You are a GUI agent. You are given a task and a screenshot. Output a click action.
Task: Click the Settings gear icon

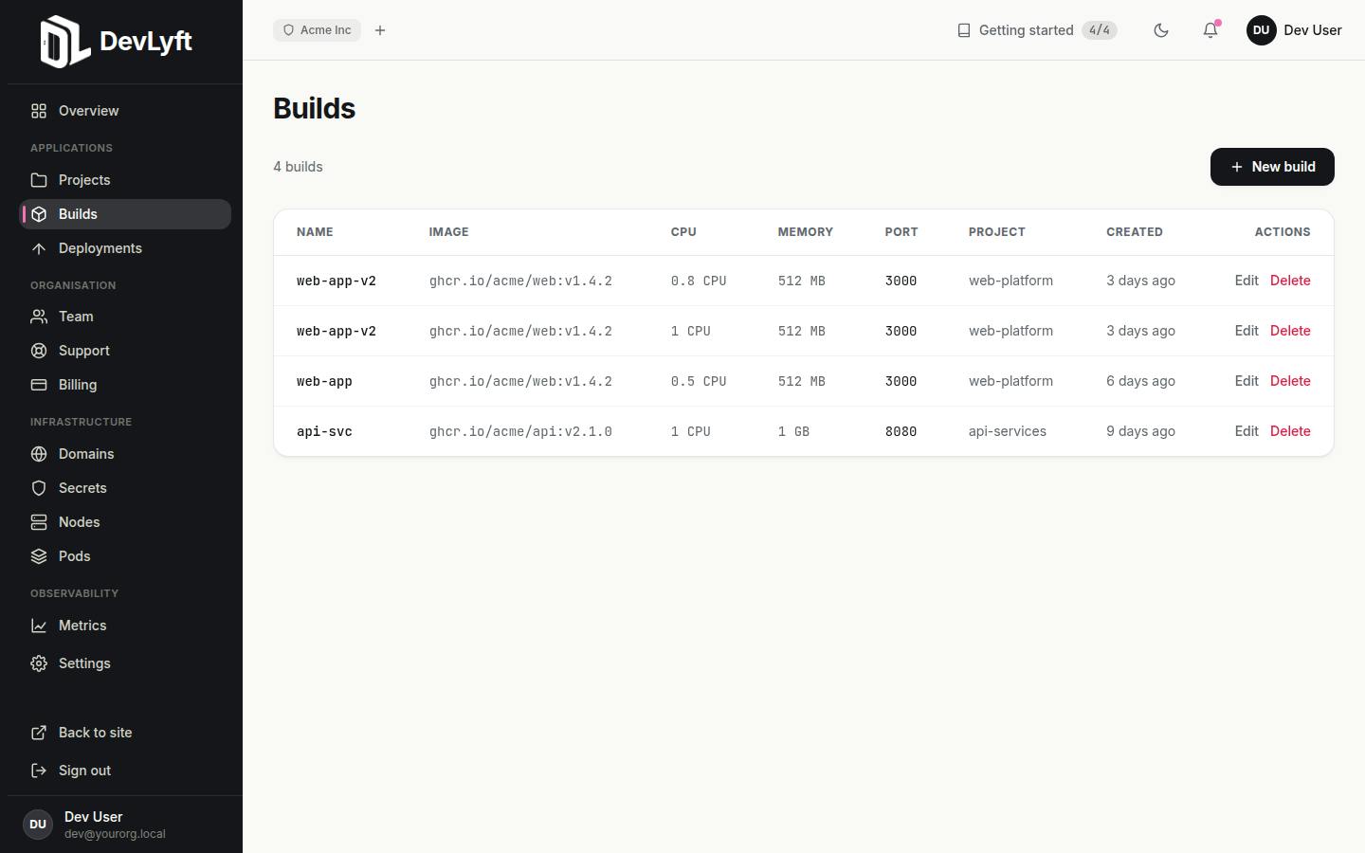coord(39,663)
